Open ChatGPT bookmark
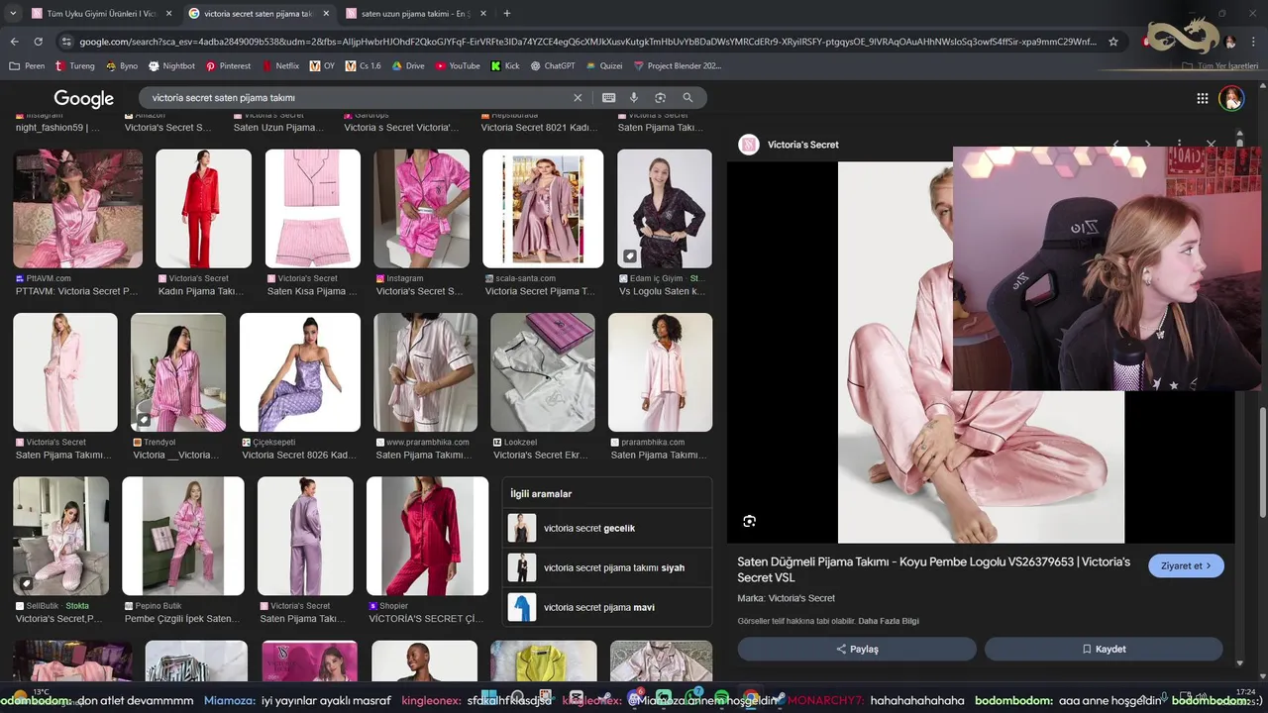Screen dimensions: 1268x713 click(x=553, y=66)
